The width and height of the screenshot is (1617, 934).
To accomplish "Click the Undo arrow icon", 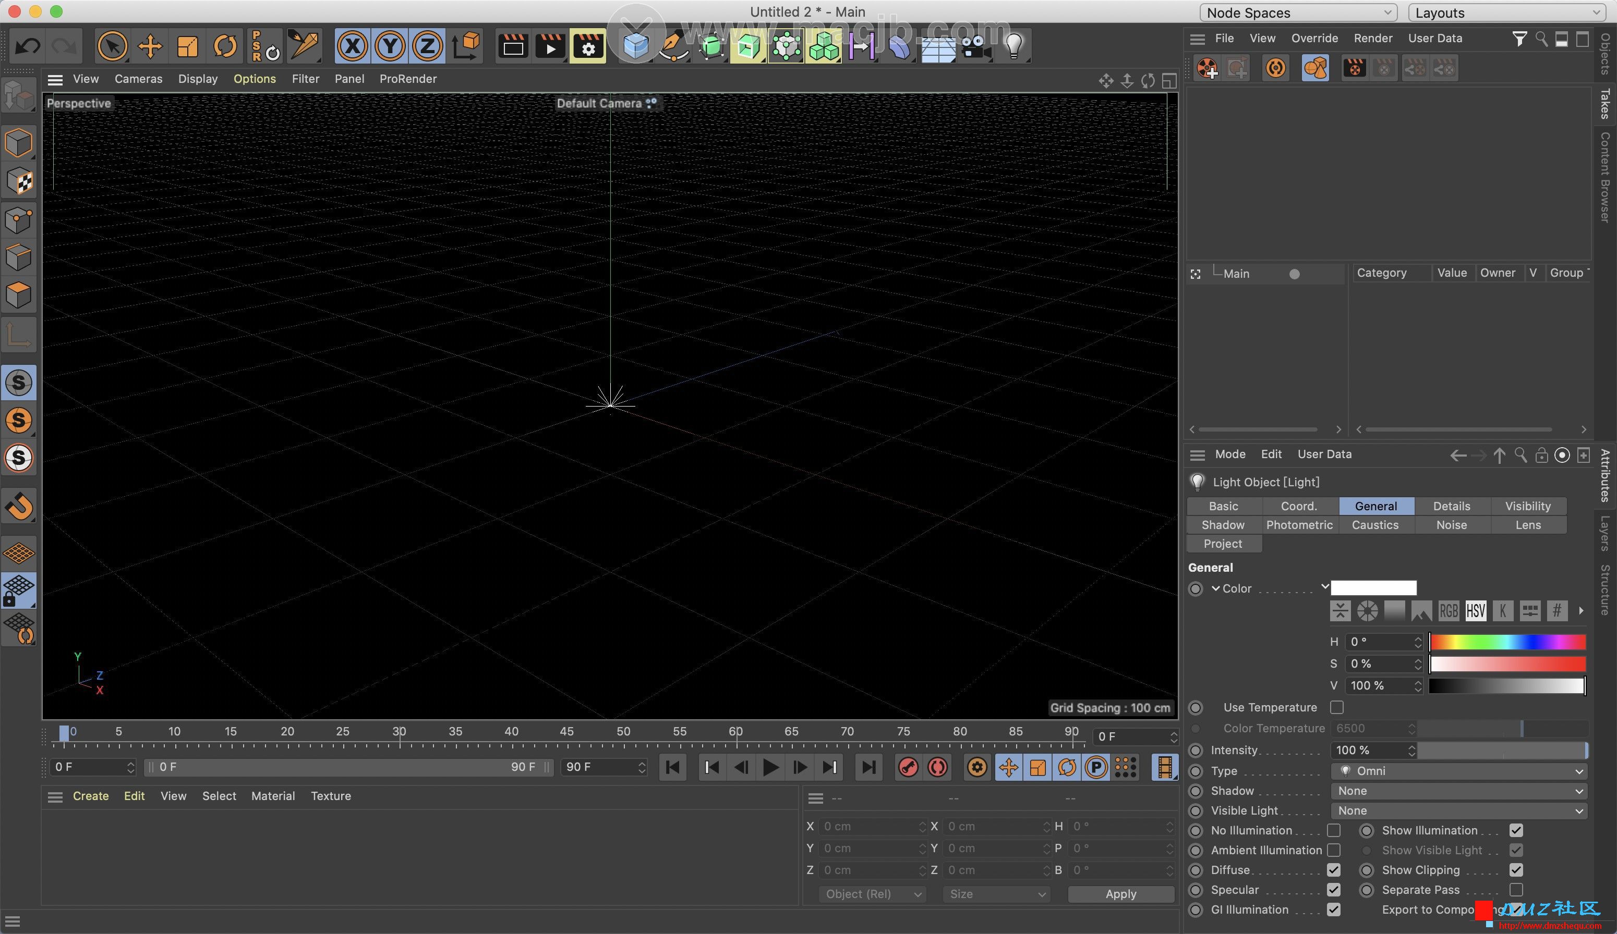I will click(28, 46).
